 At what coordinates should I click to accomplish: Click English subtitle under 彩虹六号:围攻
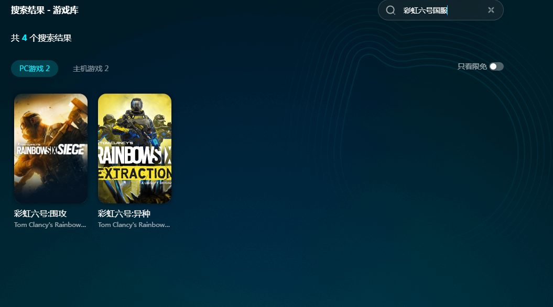pyautogui.click(x=50, y=225)
